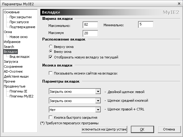Open the "Щелчок правой + CTRL" dropdown
Viewport: 183px width, 137px height.
coord(75,110)
